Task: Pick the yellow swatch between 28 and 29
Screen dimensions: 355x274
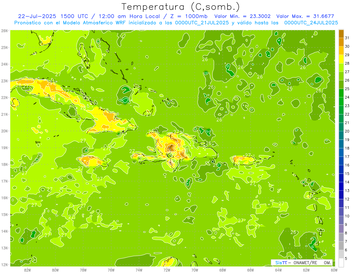Action: tap(341, 59)
